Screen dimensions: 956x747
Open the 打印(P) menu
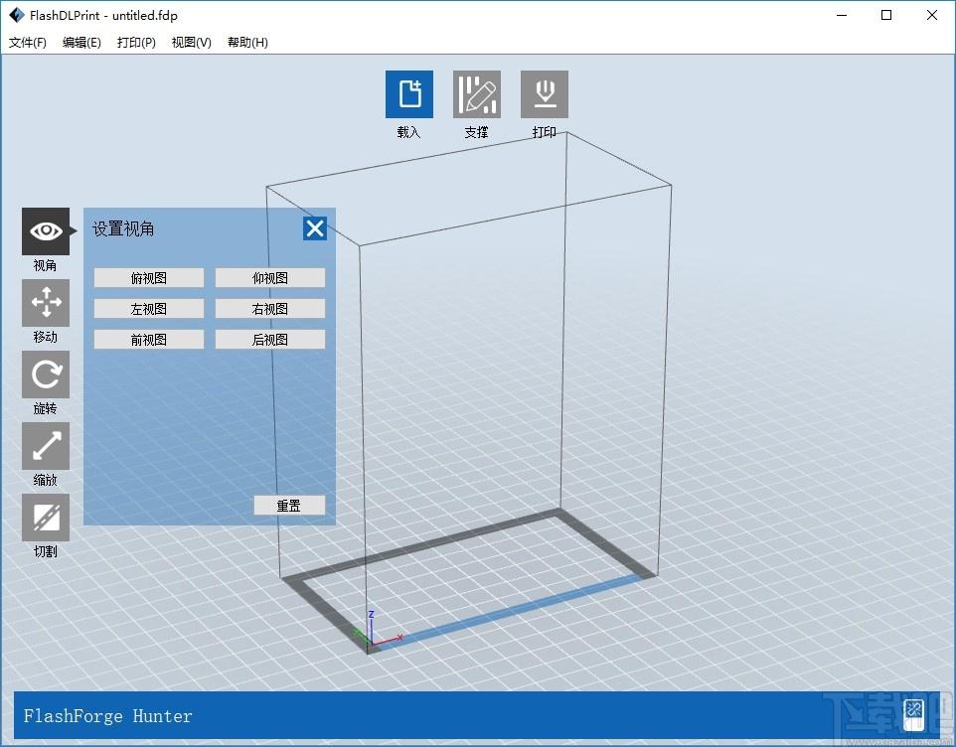coord(136,42)
